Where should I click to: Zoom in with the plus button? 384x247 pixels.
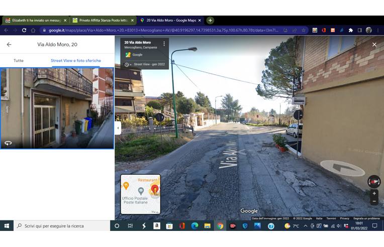click(x=374, y=193)
